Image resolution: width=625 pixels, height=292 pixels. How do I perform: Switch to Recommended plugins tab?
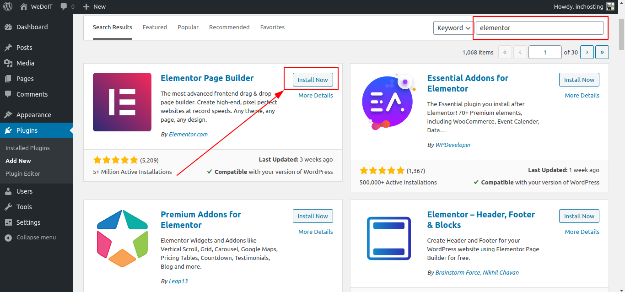tap(229, 27)
